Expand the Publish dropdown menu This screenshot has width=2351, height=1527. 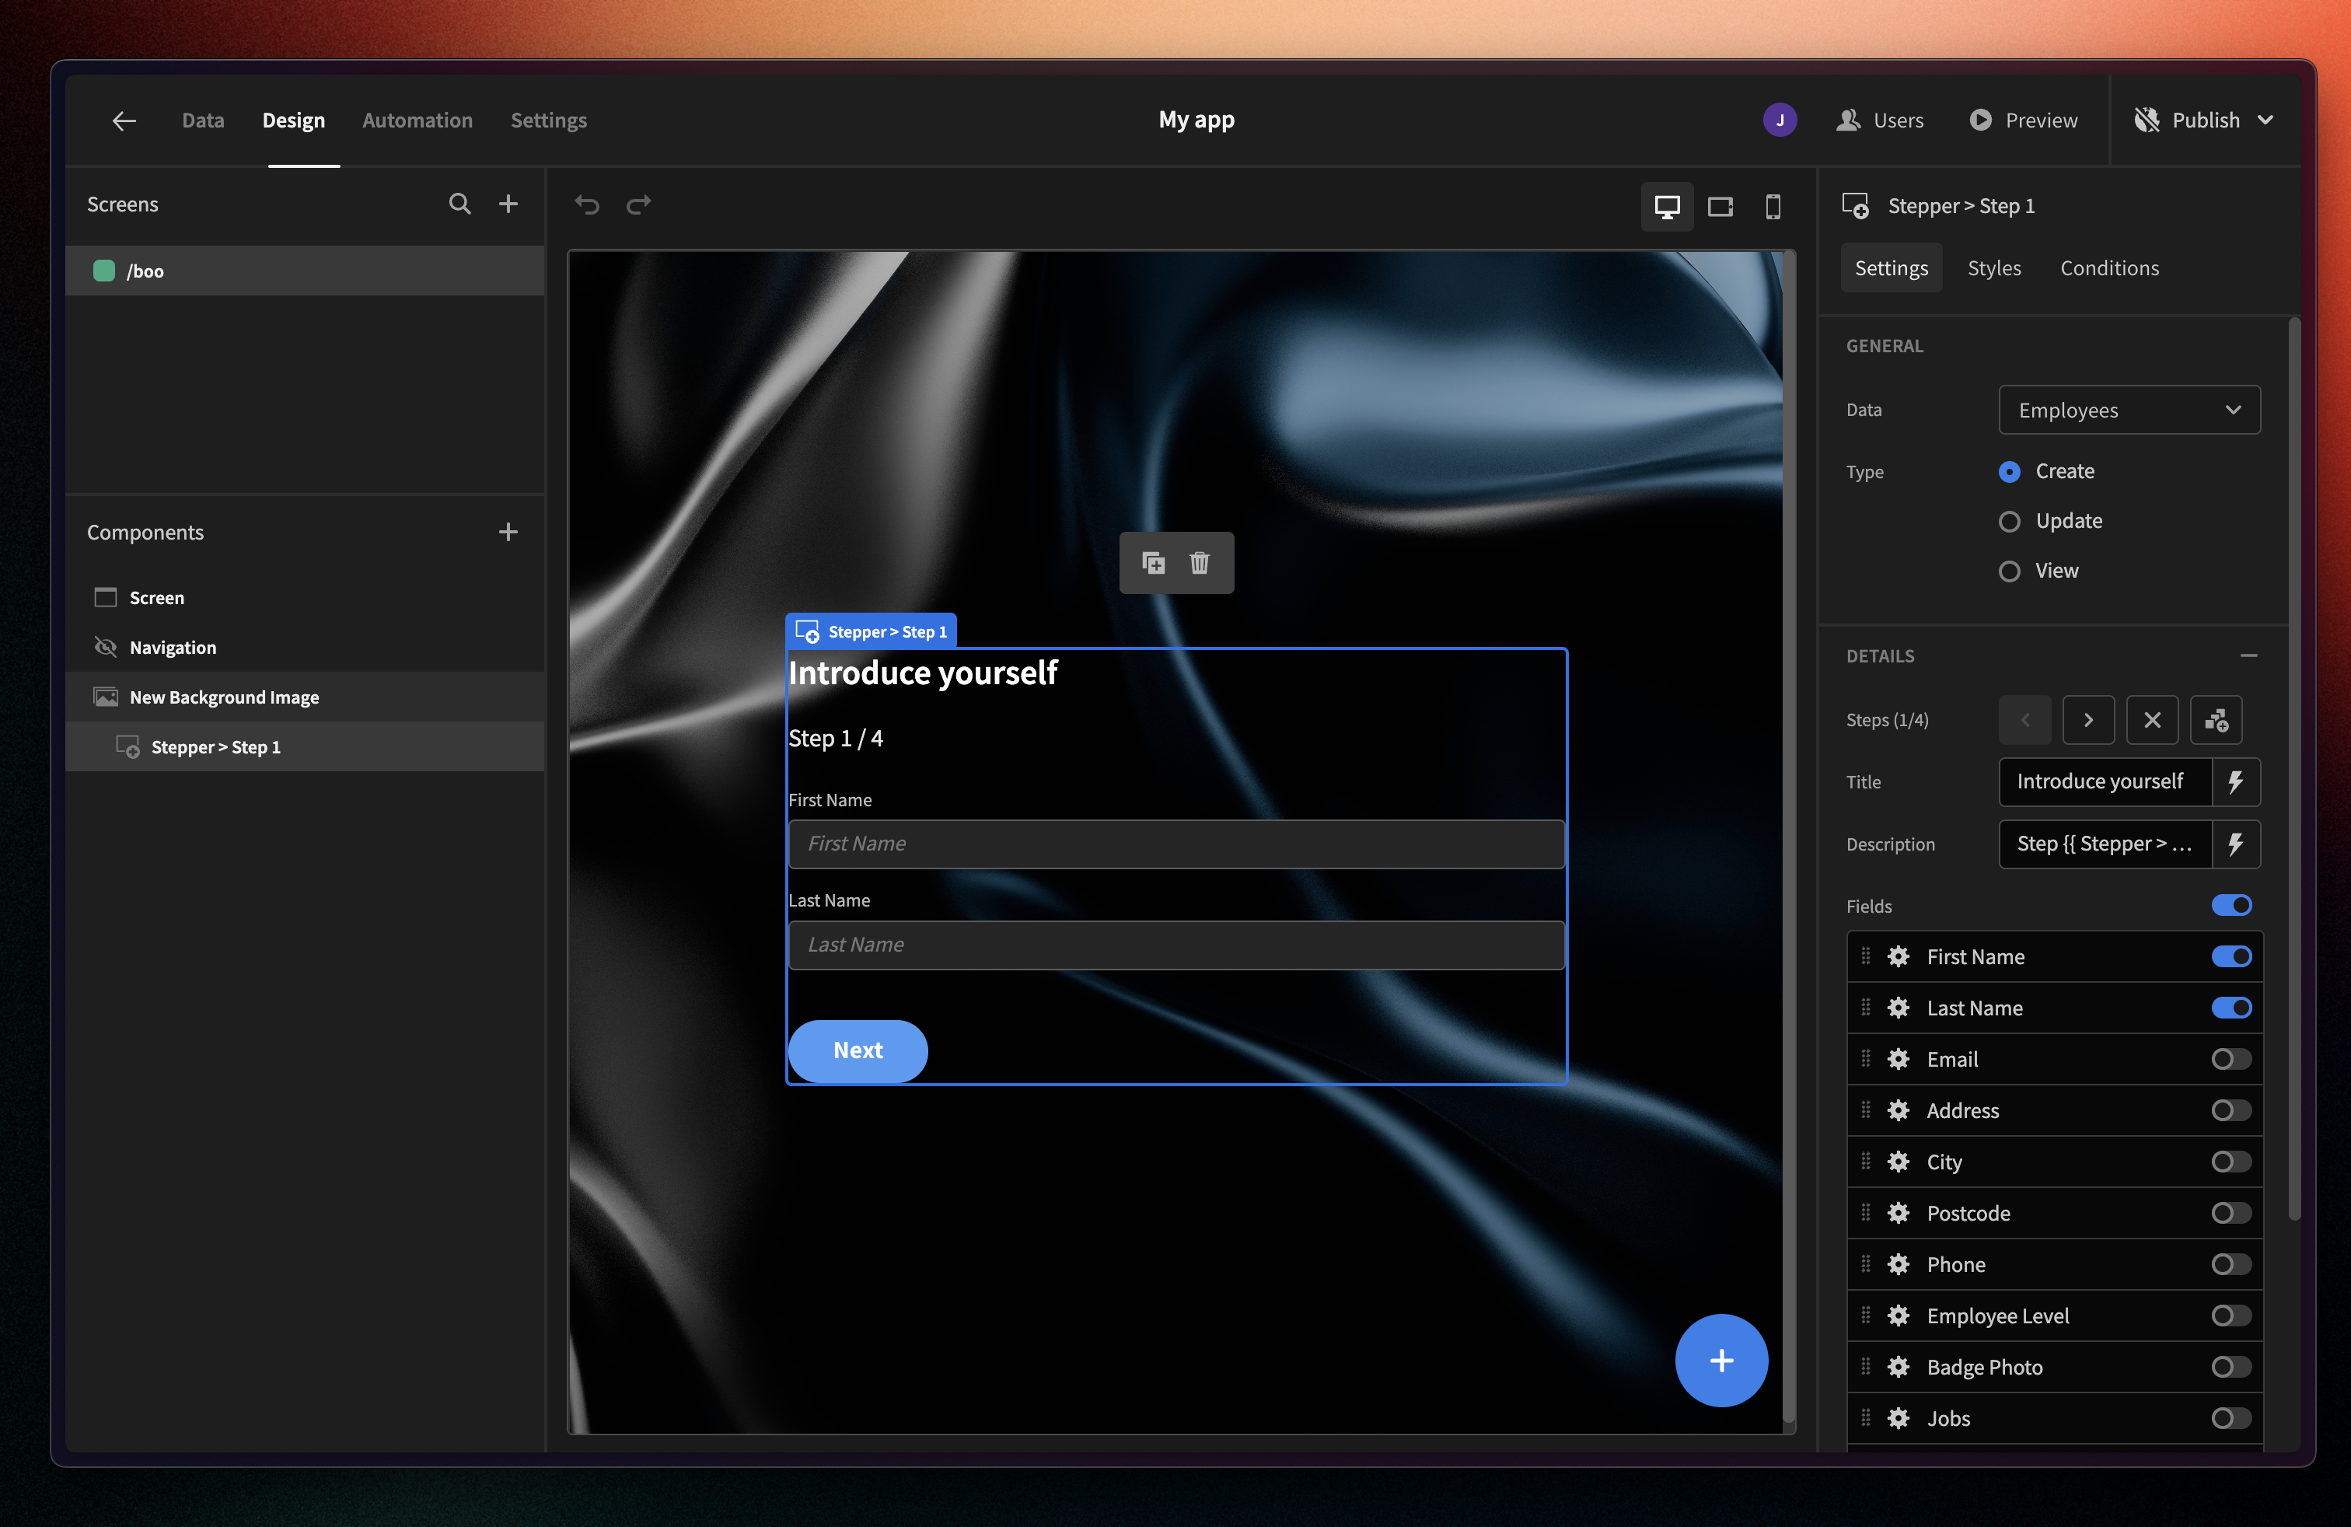coord(2266,121)
